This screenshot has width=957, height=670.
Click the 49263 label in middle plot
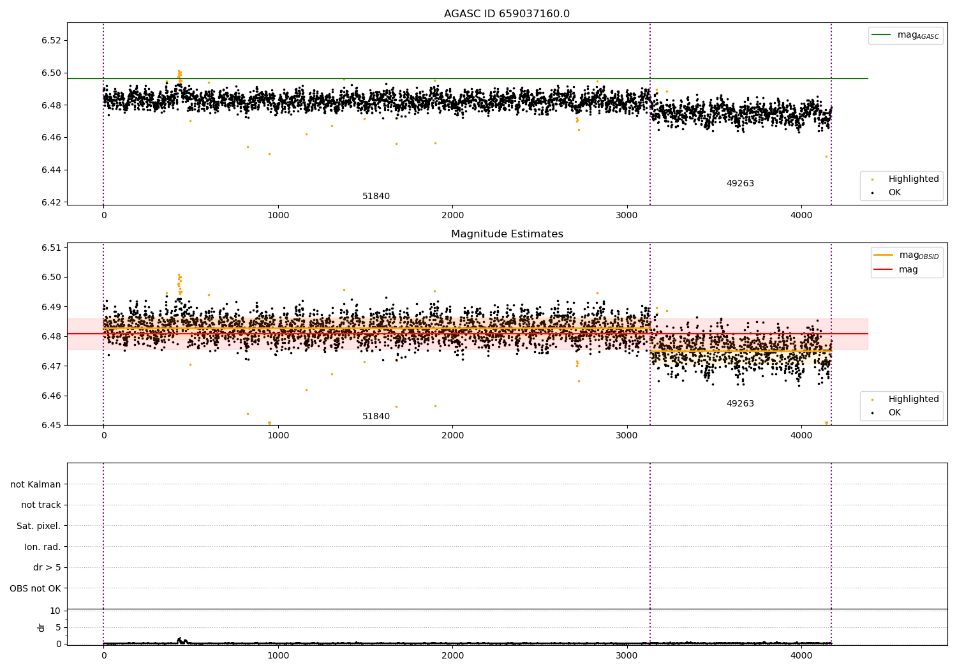[x=740, y=404]
